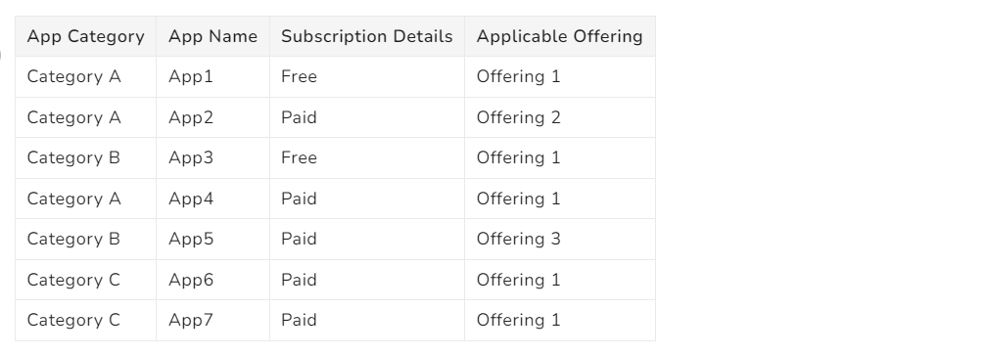Screen dimensions: 986x355
Task: Select the App6 cell
Action: (212, 280)
